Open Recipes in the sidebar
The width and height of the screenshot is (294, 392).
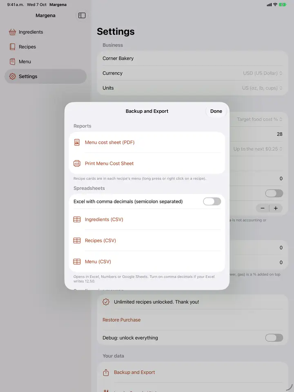[45, 47]
